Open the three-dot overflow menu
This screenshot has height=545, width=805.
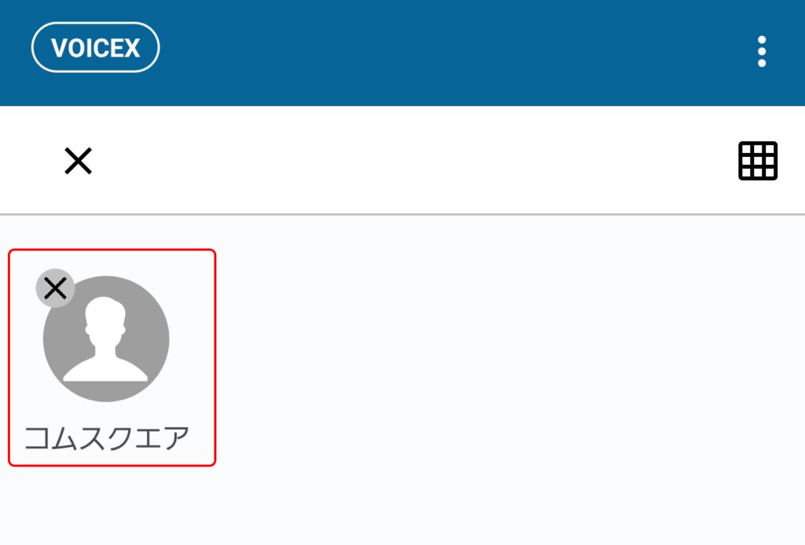point(762,51)
